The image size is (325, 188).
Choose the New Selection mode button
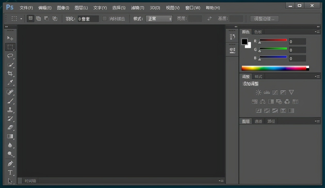(x=30, y=19)
